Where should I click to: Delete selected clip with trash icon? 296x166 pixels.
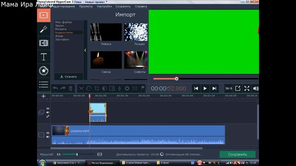70,88
